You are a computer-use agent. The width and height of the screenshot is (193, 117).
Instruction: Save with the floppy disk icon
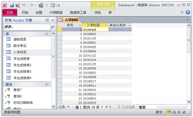[x=12, y=5]
